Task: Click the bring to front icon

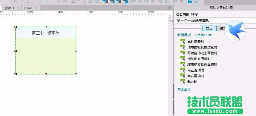Action: tap(105, 1)
